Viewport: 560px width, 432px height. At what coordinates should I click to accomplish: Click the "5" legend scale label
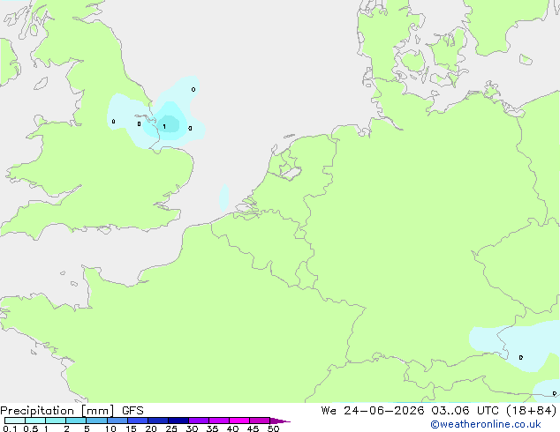[x=87, y=428]
